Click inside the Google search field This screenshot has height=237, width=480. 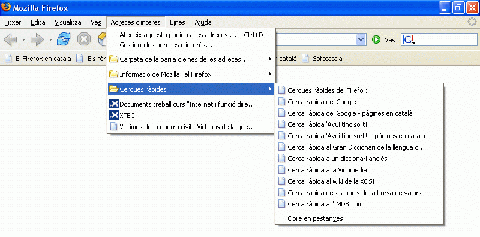446,40
